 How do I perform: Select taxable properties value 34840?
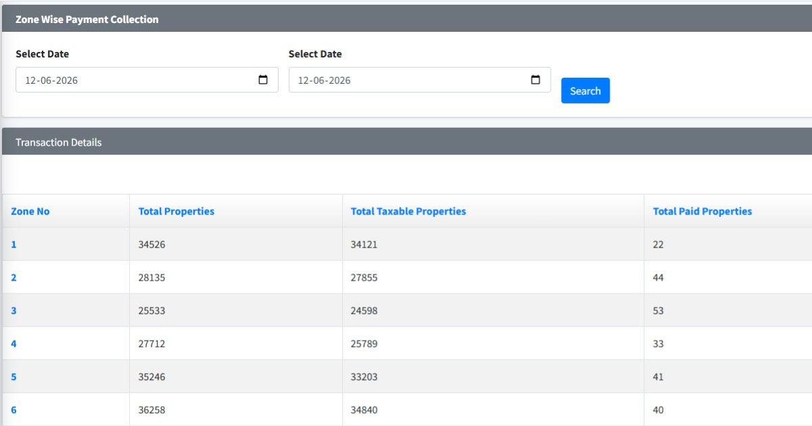[364, 410]
